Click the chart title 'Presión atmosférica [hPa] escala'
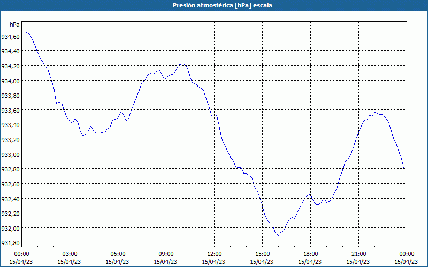 (x=223, y=5)
